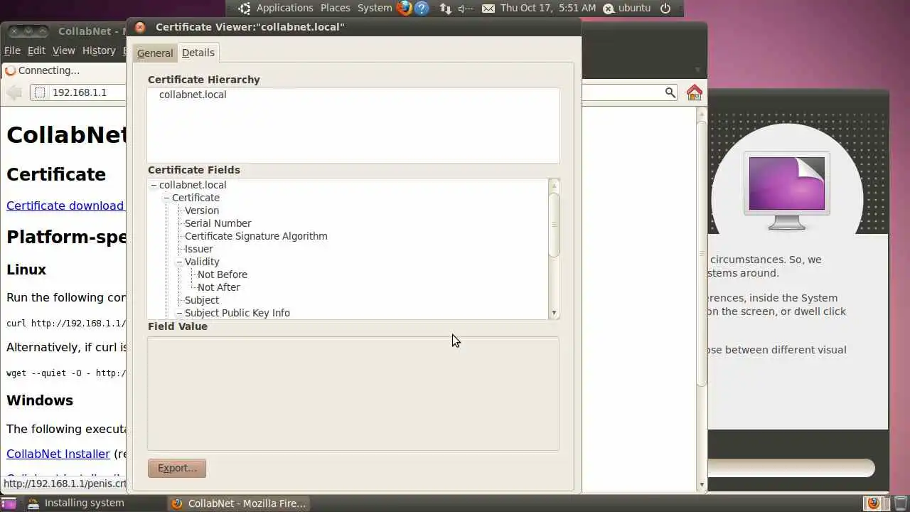Click the clock showing Thu Oct 17
This screenshot has width=910, height=512.
pyautogui.click(x=548, y=8)
